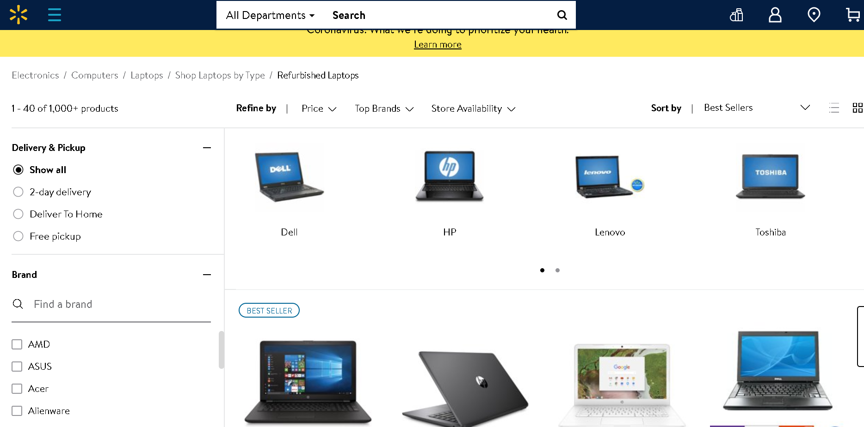The width and height of the screenshot is (864, 427).
Task: Open the hamburger navigation menu
Action: [55, 15]
